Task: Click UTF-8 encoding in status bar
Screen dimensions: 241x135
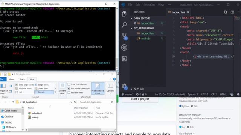Action: (x=204, y=94)
